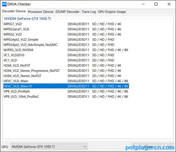Select the MJPEG_VLD_NVIDIA entry
The width and height of the screenshot is (176, 152).
point(66,50)
